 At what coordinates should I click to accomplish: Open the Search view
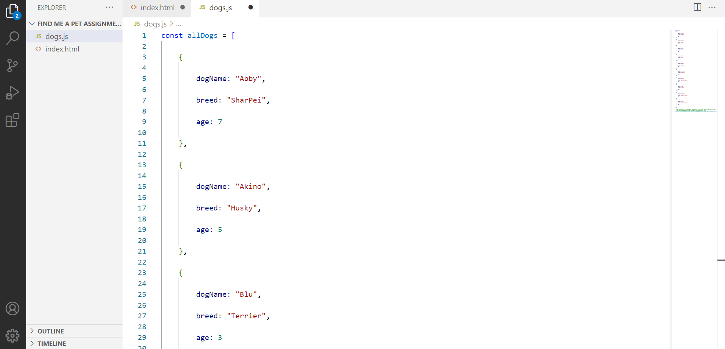pos(13,38)
